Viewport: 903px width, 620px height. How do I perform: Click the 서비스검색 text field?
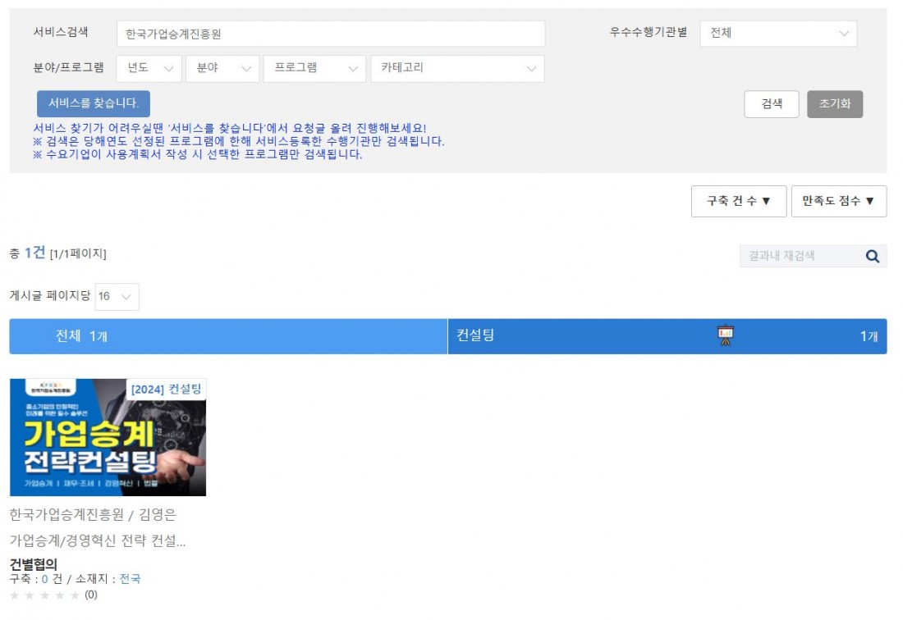click(x=330, y=34)
